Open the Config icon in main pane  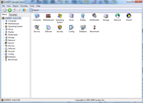tap(71, 27)
